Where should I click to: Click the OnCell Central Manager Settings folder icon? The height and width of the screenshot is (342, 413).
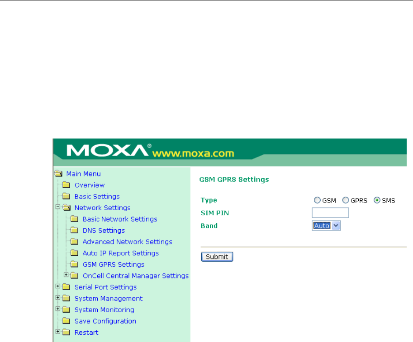coord(75,275)
